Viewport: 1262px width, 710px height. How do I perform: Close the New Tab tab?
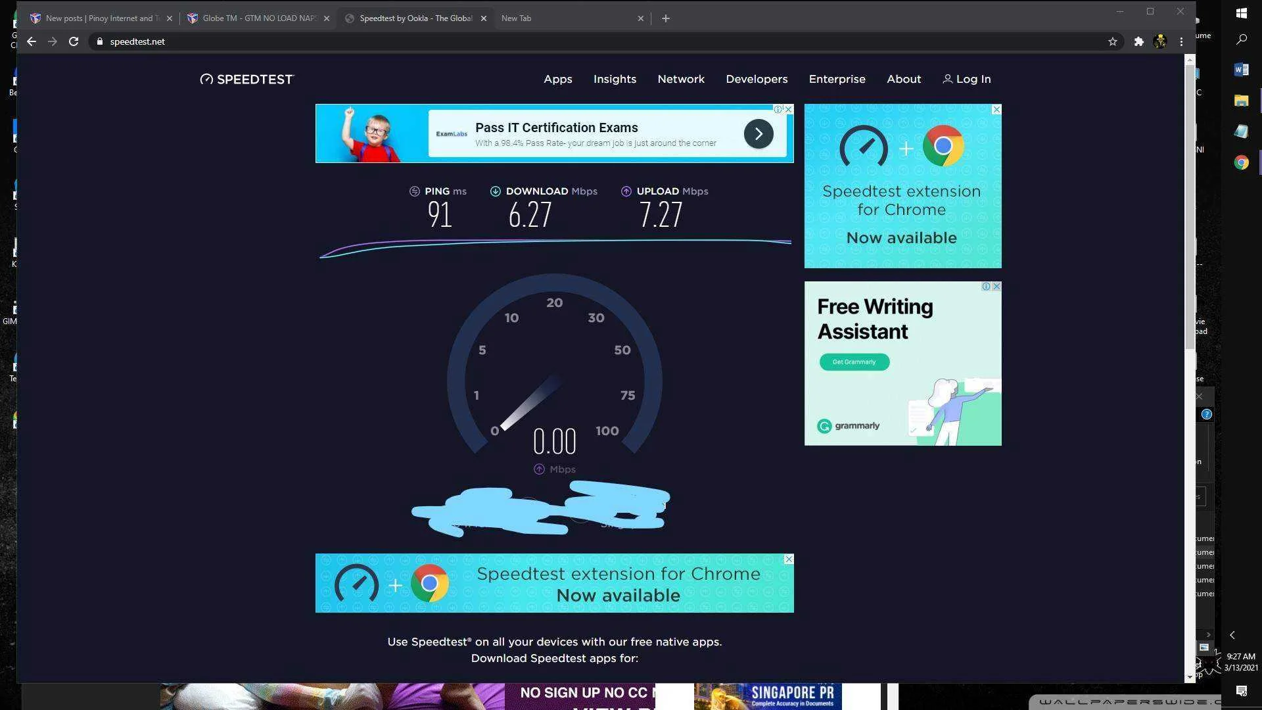tap(641, 18)
